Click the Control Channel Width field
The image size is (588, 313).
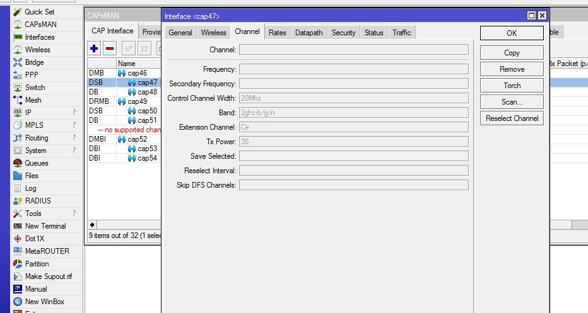coord(354,98)
